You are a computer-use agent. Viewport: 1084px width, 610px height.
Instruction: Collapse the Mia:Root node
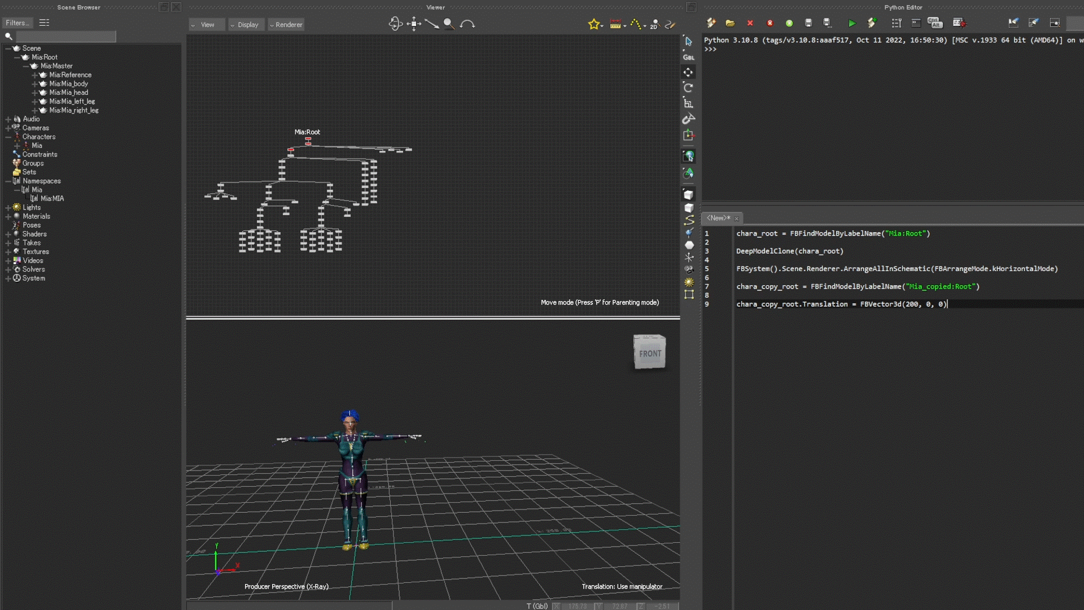click(17, 58)
